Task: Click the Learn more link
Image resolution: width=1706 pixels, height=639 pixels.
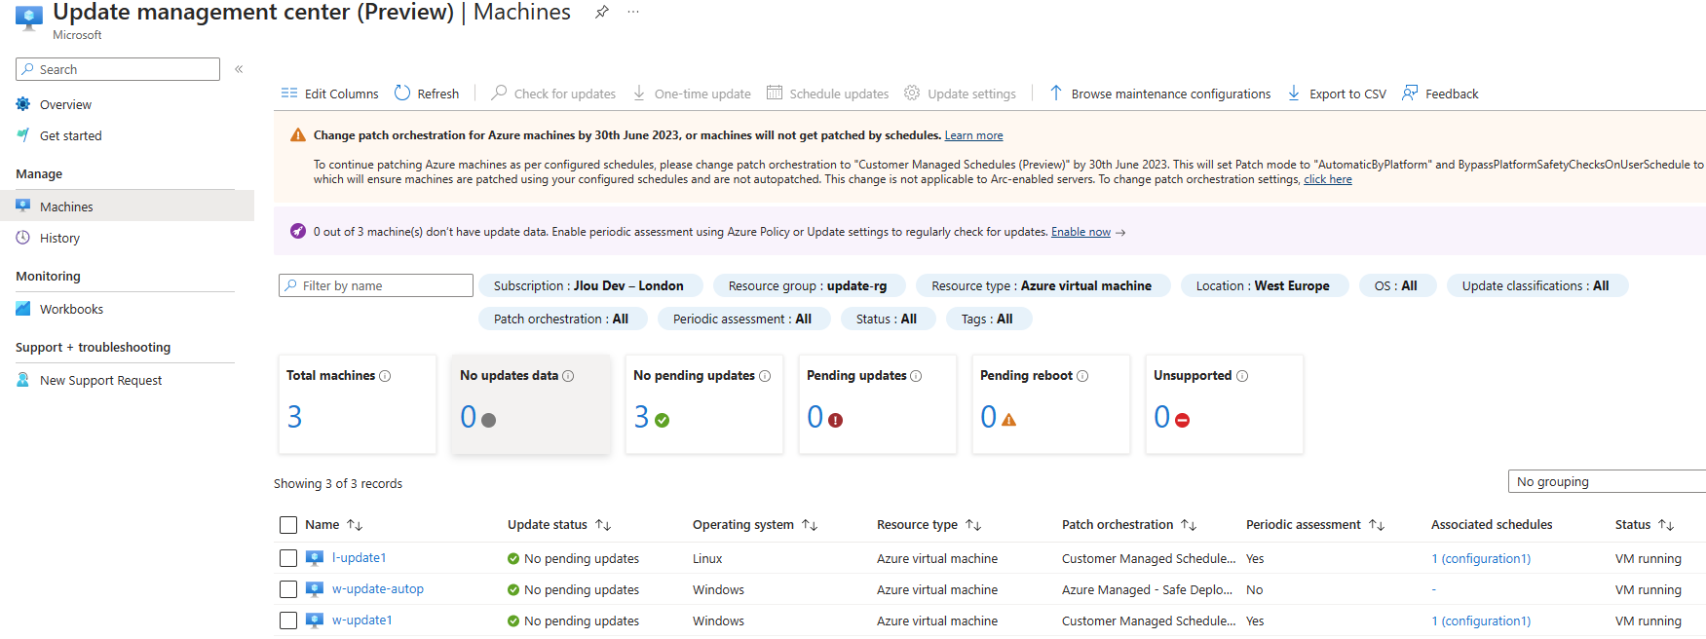Action: (973, 135)
